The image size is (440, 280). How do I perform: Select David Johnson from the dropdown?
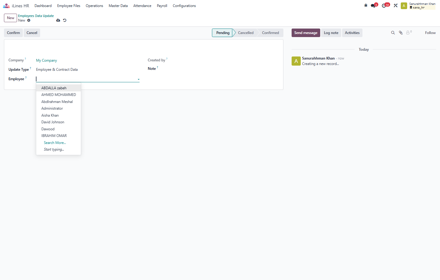pyautogui.click(x=58, y=122)
